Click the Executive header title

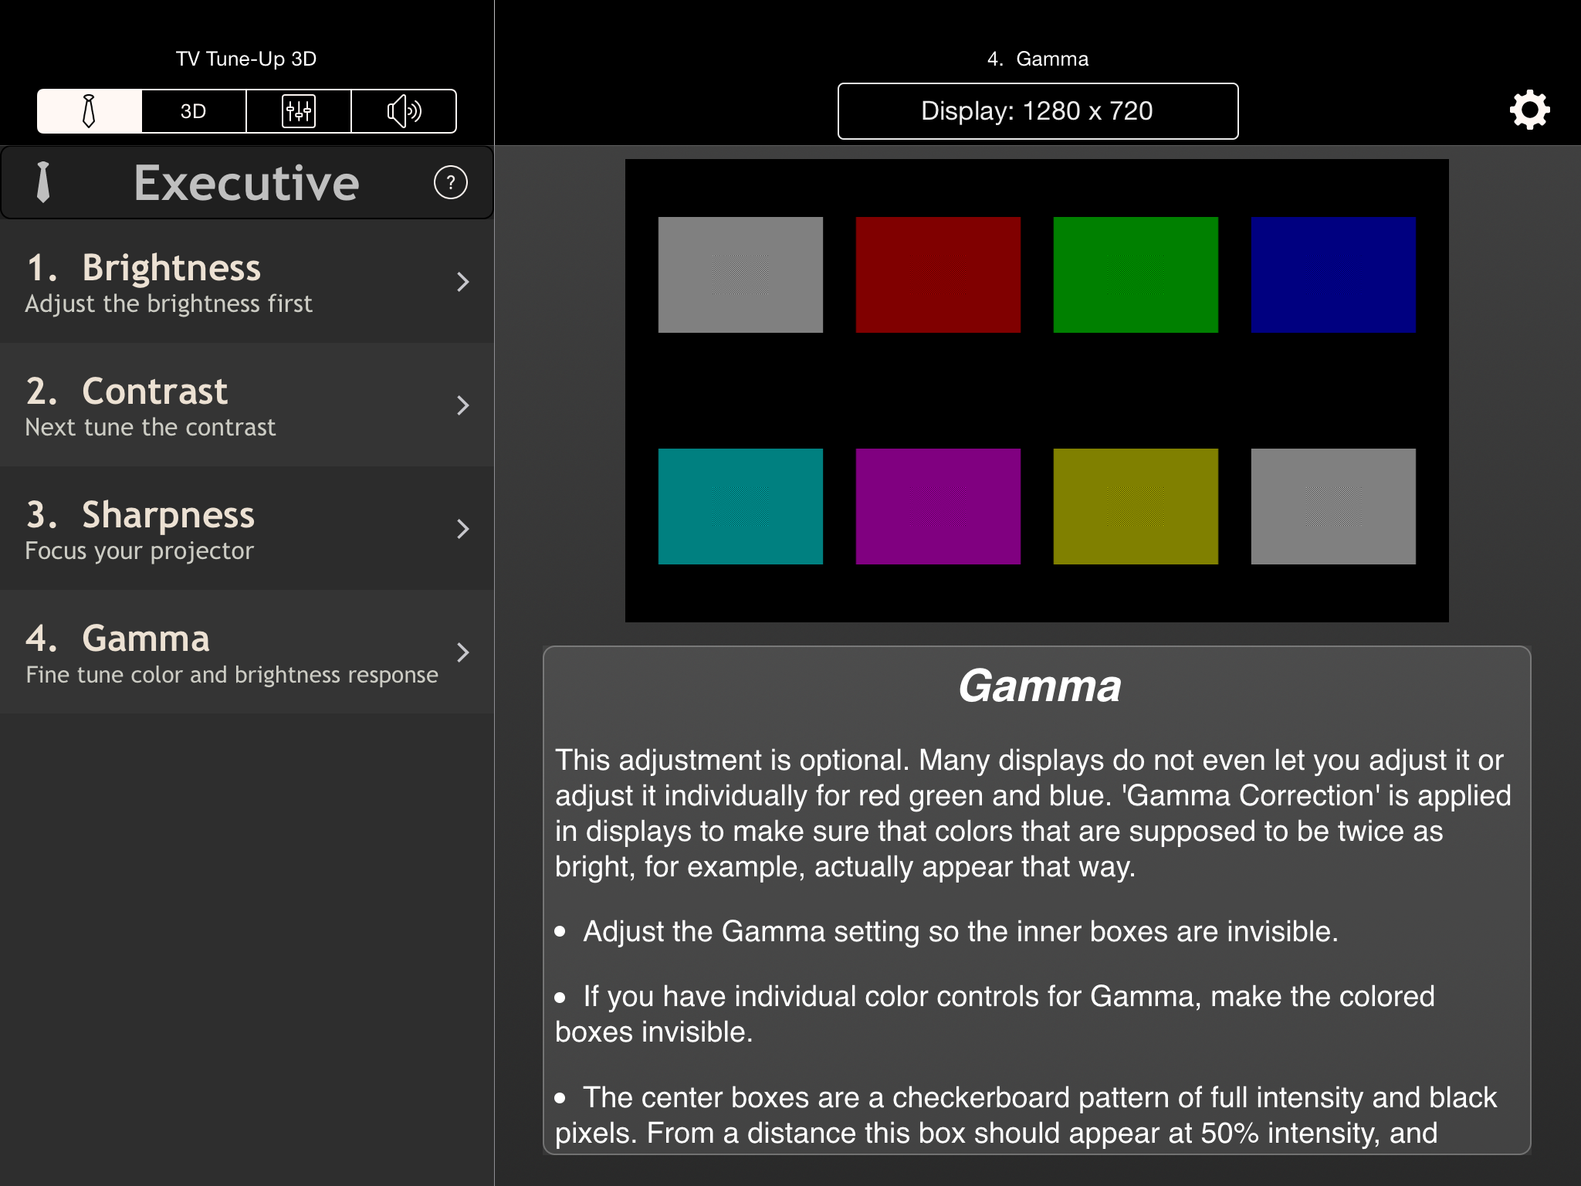coord(246,183)
